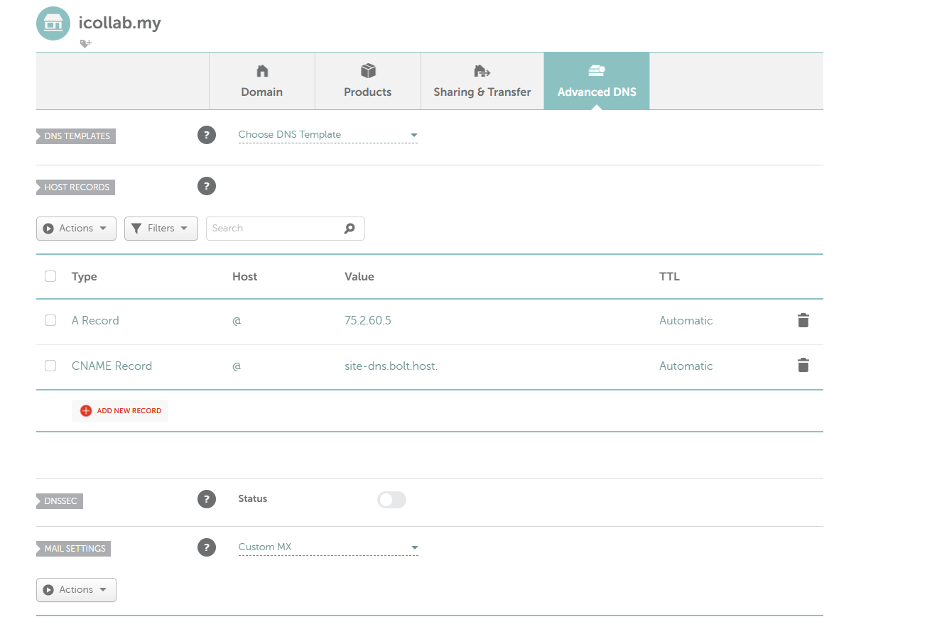This screenshot has width=932, height=629.
Task: Open help icon next to Mail Settings
Action: (206, 547)
